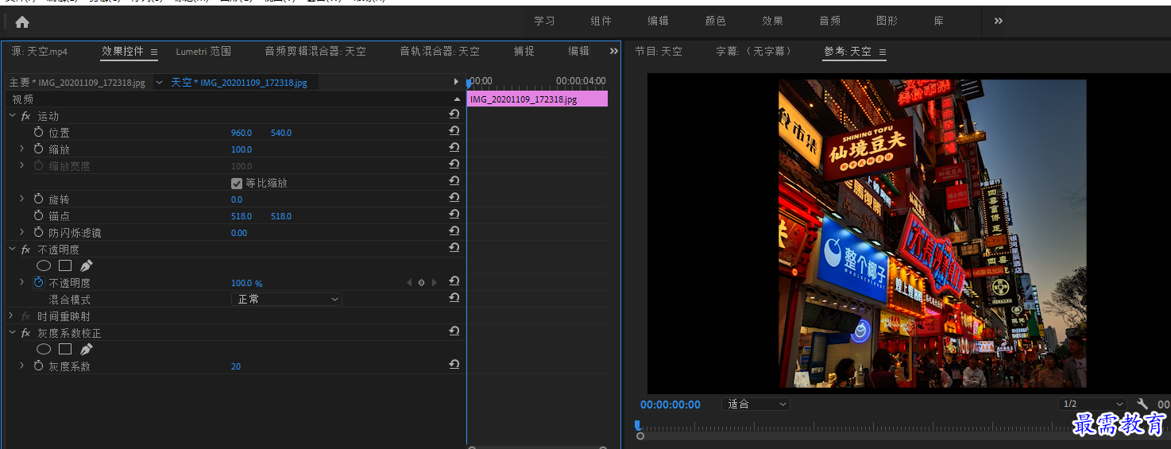Image resolution: width=1171 pixels, height=449 pixels.
Task: Create rectangle mask under 灰度系数校正
Action: point(65,349)
